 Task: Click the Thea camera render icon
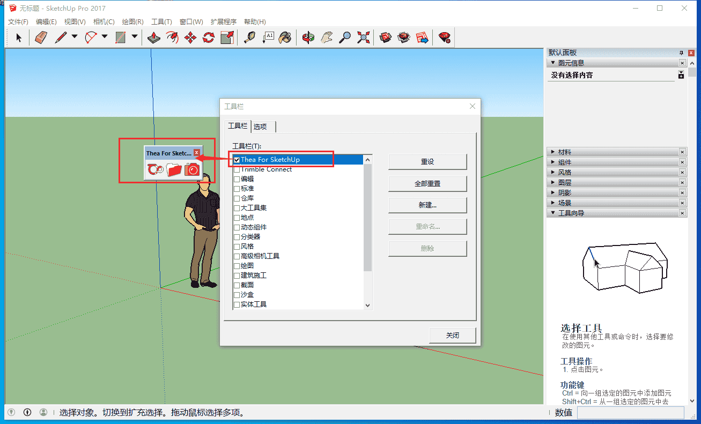click(x=191, y=170)
